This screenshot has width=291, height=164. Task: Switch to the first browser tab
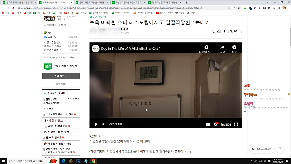[x=19, y=3]
